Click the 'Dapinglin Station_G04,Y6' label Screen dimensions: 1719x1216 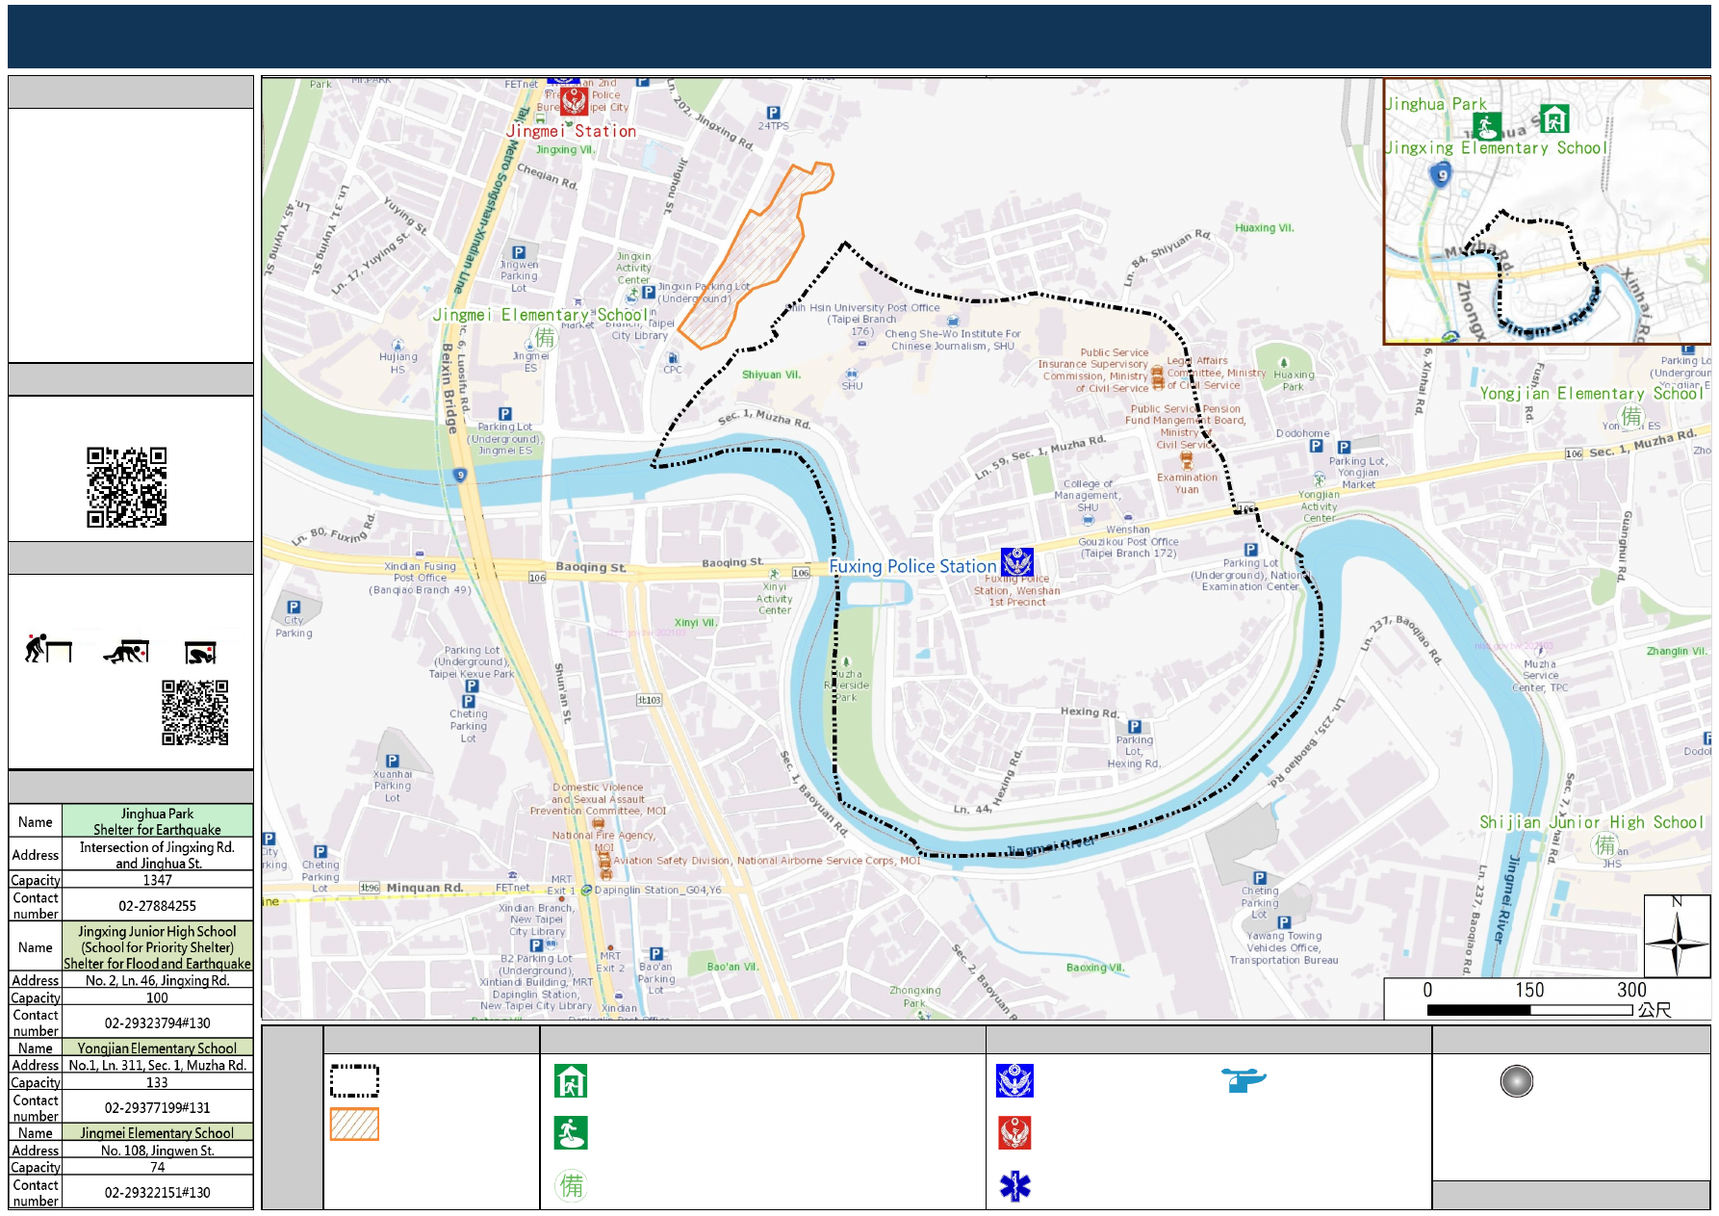(x=657, y=890)
